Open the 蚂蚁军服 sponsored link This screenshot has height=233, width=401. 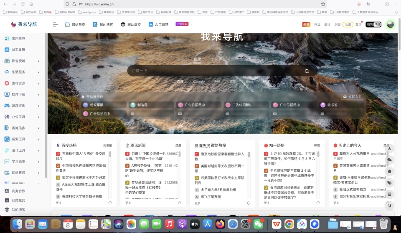96,105
